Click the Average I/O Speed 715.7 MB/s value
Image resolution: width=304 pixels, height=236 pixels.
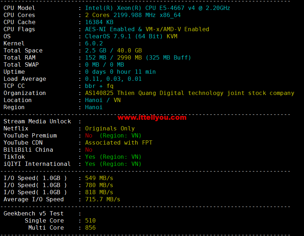pyautogui.click(x=103, y=199)
